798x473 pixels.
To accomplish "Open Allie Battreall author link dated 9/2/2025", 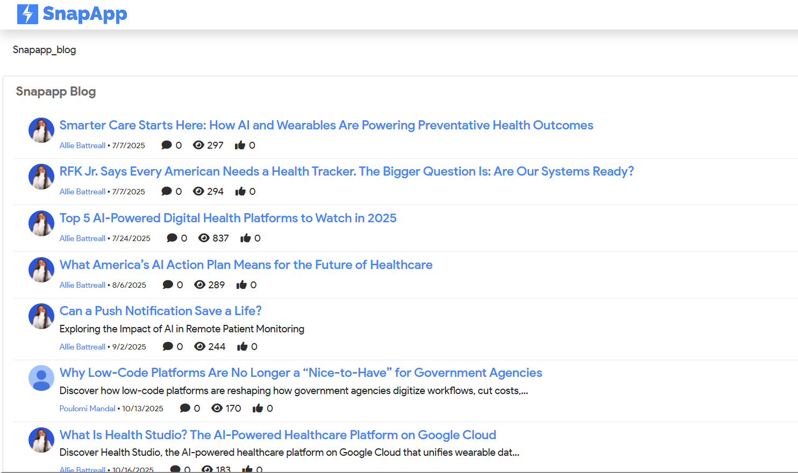I will 82,347.
